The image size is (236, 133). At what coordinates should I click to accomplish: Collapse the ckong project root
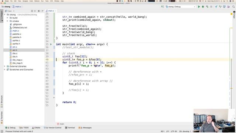(x=5, y=15)
